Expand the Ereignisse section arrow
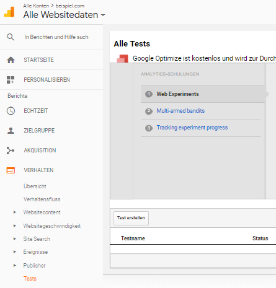Screen dimensions: 276x288 (15, 252)
